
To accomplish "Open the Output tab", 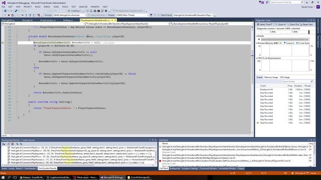I will point(241,168).
